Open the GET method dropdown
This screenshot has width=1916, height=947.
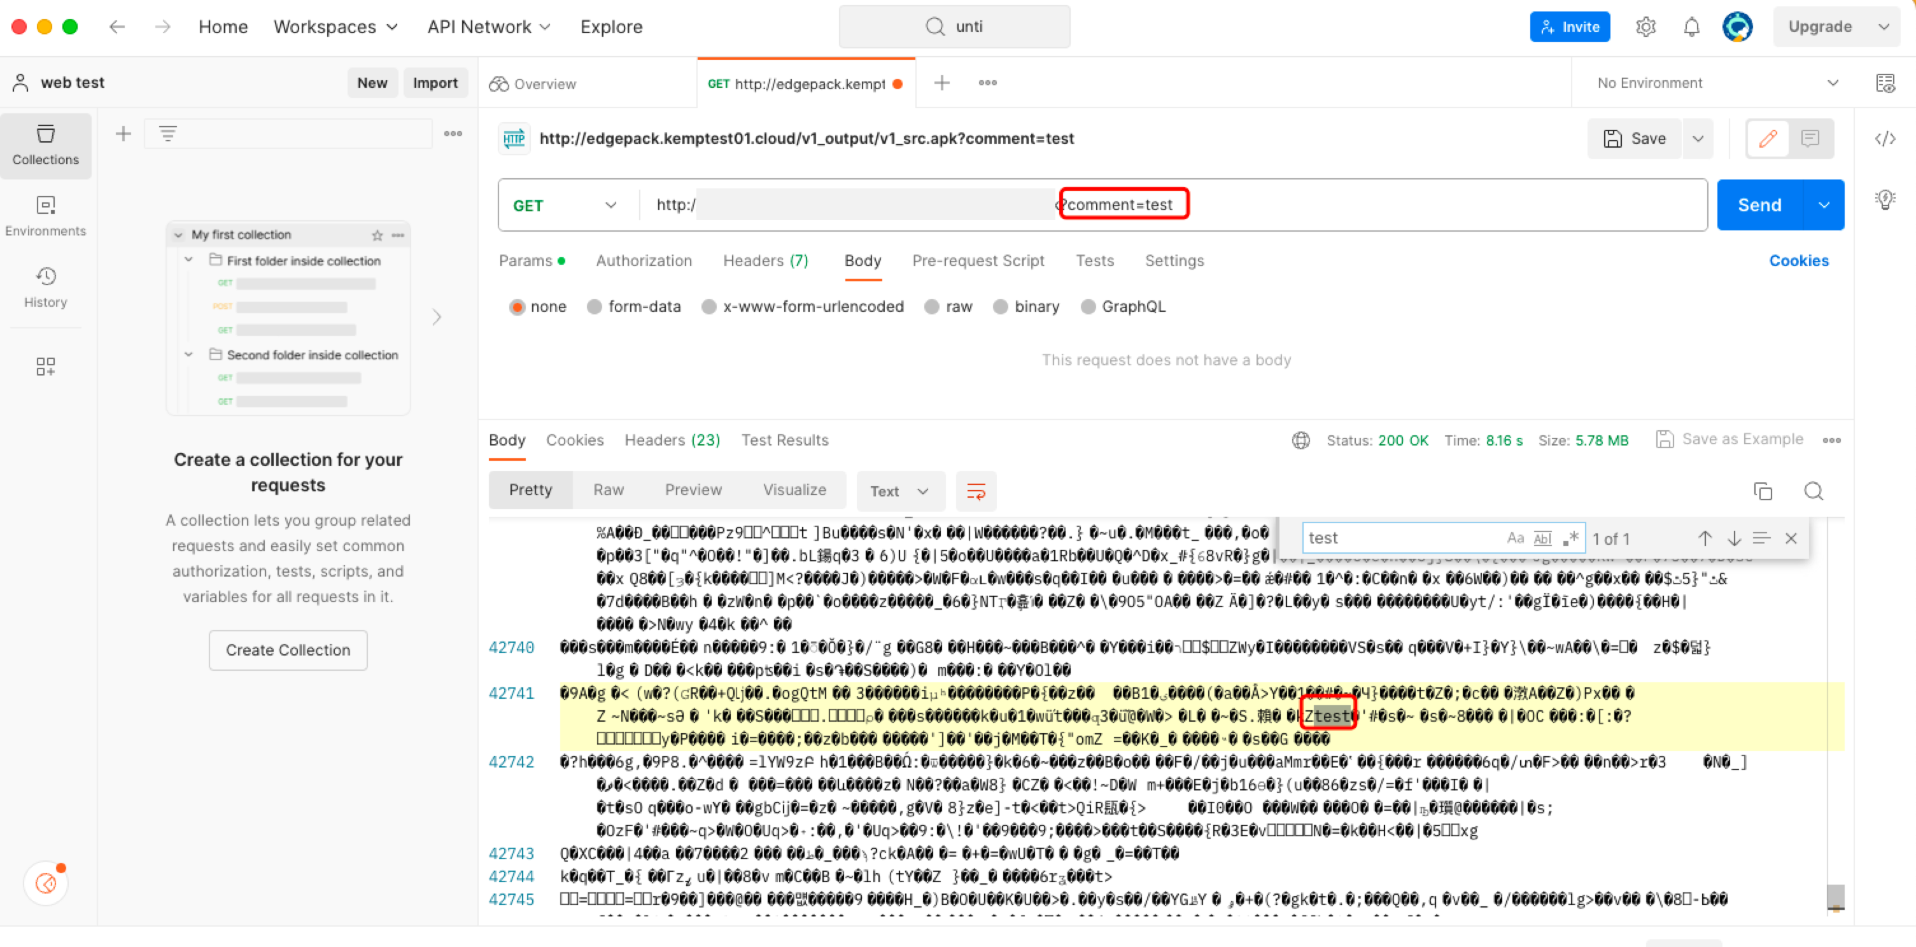(565, 206)
